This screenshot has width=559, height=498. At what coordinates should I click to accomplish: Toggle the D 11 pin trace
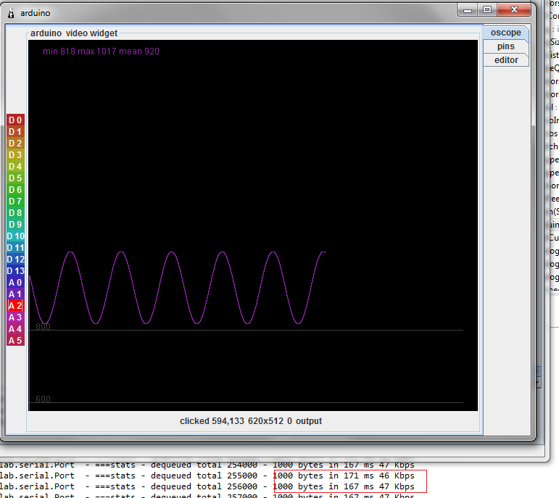click(15, 247)
